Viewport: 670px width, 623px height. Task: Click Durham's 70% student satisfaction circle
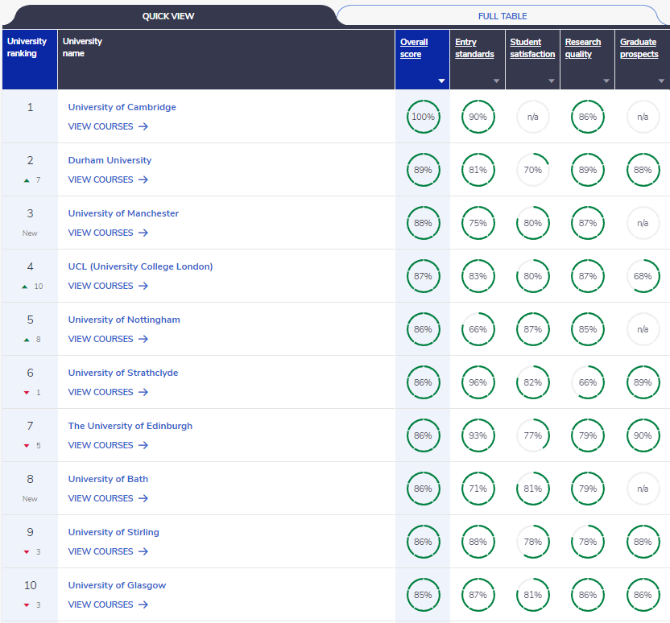(533, 170)
